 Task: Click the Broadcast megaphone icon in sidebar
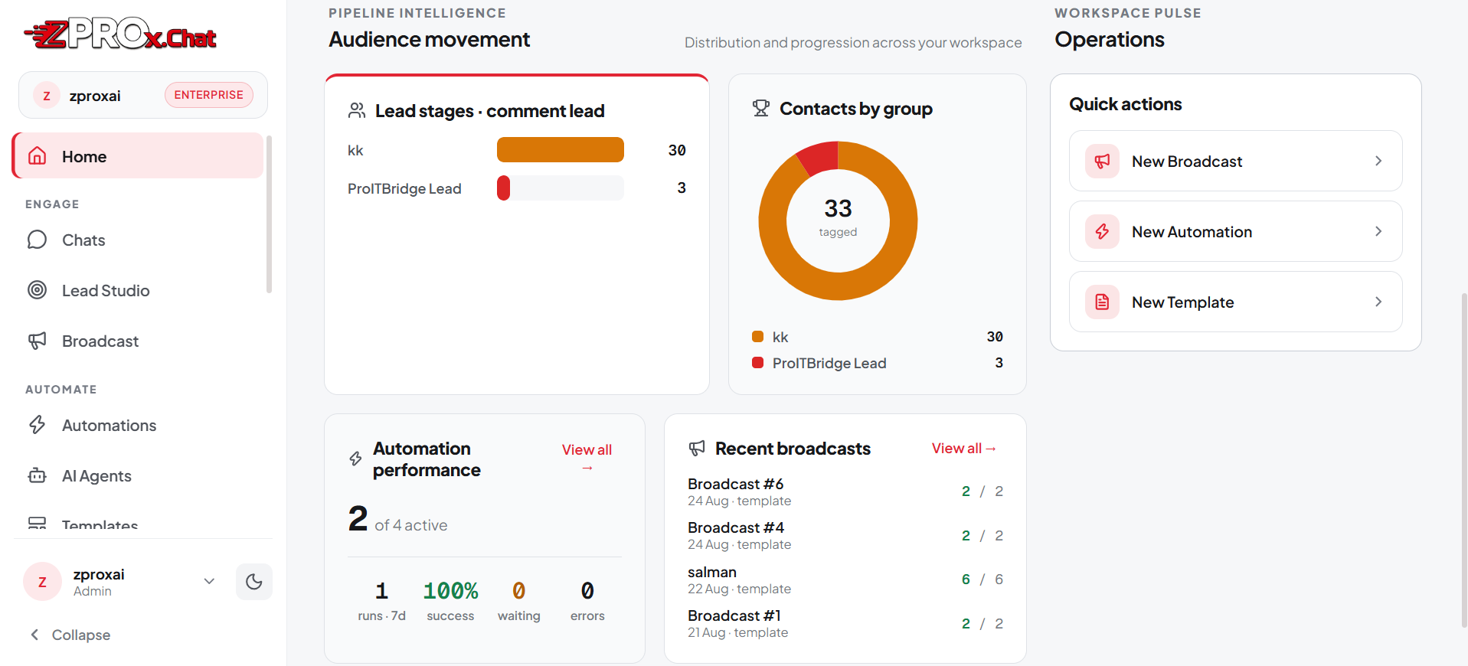(37, 341)
